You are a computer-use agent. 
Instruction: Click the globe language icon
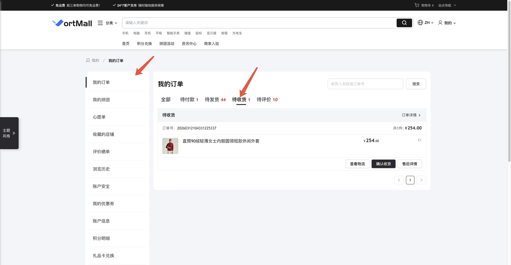coord(420,23)
